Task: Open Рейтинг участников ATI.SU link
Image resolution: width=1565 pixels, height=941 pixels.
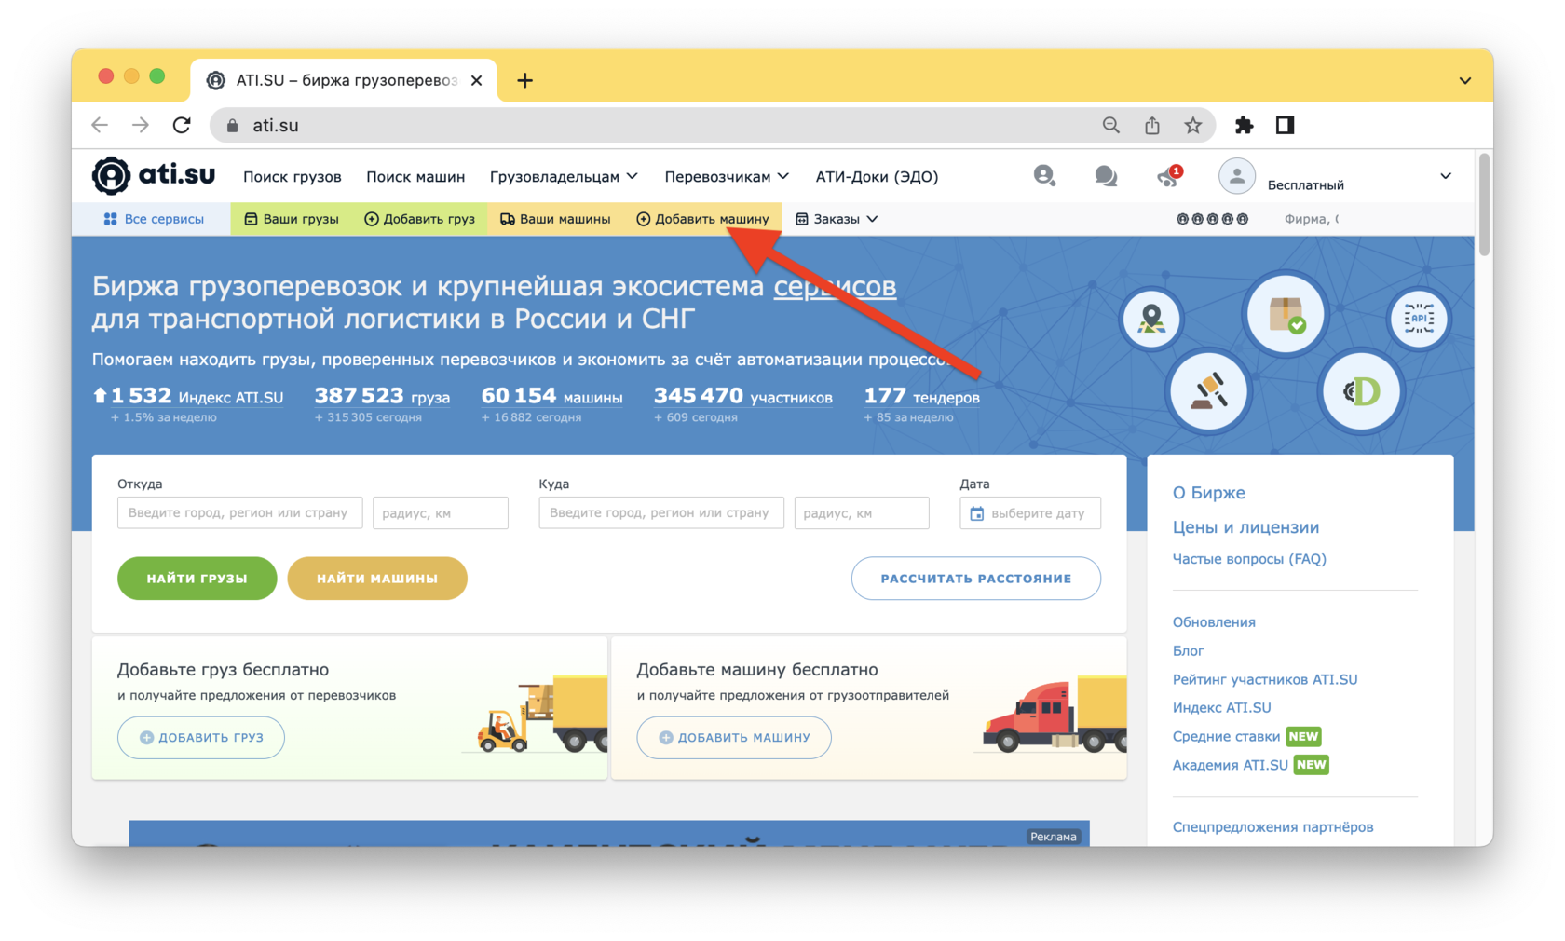Action: pyautogui.click(x=1265, y=679)
